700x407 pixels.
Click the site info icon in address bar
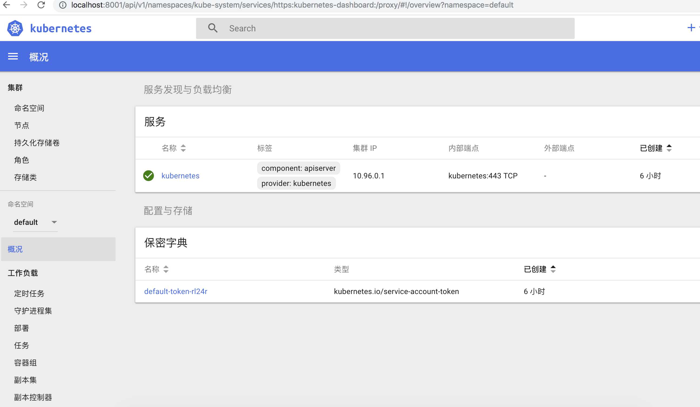click(63, 5)
